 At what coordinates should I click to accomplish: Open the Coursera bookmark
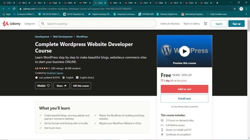pos(24,14)
